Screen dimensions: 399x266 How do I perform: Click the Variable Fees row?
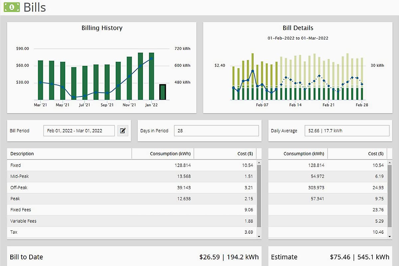(131, 221)
